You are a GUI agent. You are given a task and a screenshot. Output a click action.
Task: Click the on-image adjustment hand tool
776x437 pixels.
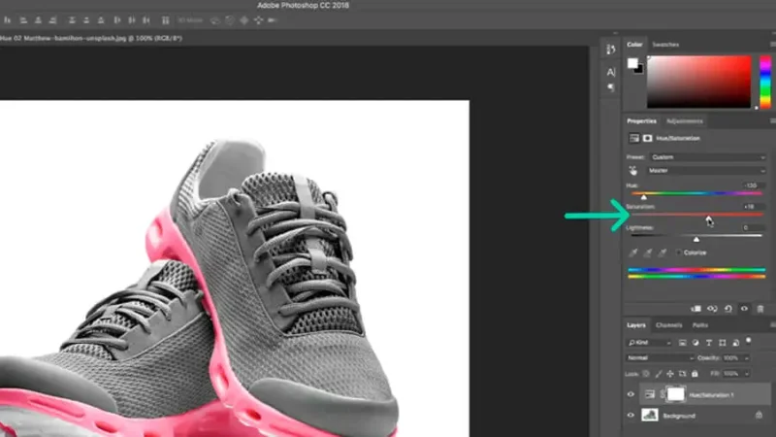pos(633,171)
